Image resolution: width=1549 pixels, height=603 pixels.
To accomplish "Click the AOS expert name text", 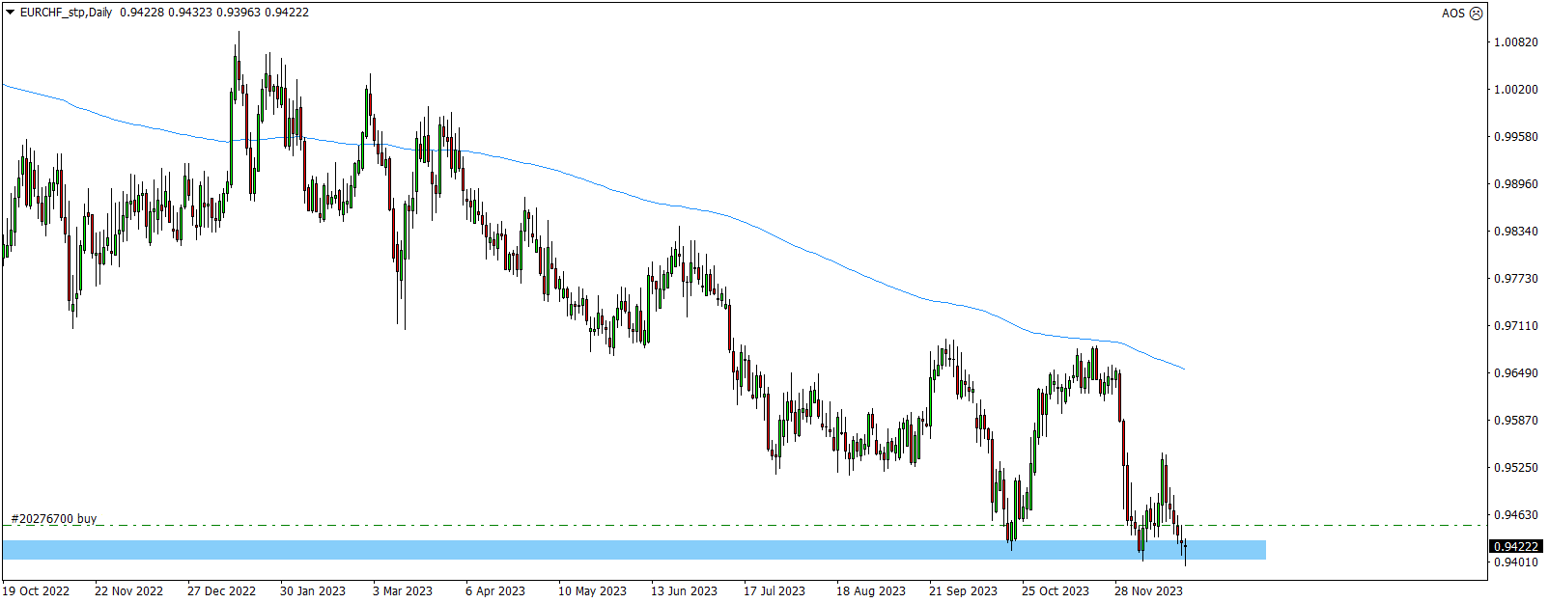I will point(1453,14).
